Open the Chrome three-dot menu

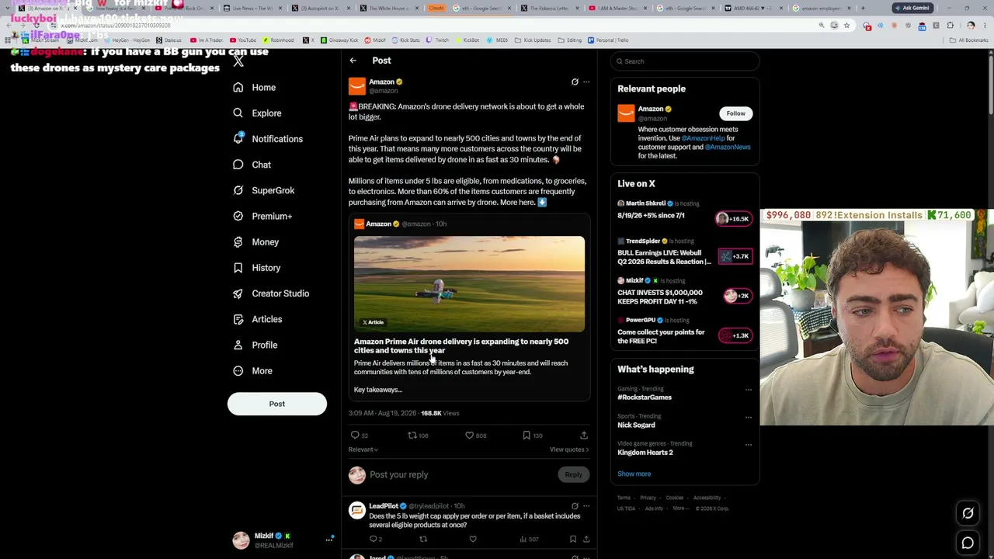coord(985,26)
